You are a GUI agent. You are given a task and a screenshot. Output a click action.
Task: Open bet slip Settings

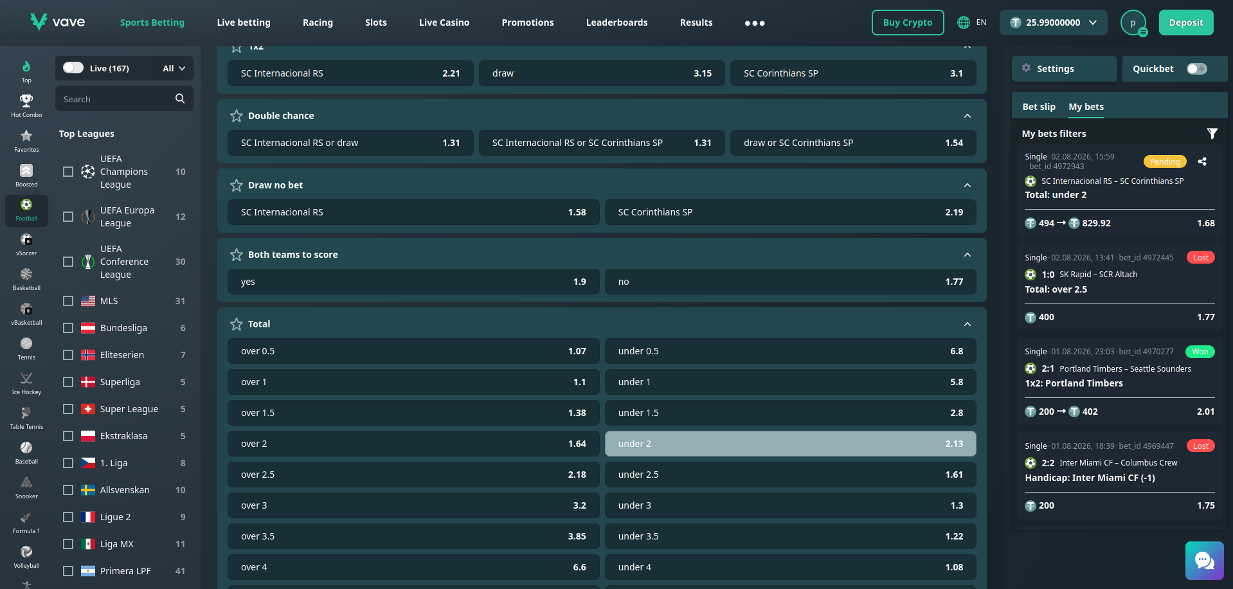1064,69
